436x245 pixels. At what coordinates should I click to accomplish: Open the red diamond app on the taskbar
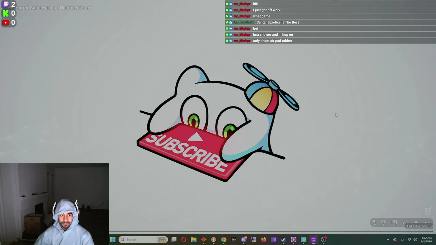(204, 240)
